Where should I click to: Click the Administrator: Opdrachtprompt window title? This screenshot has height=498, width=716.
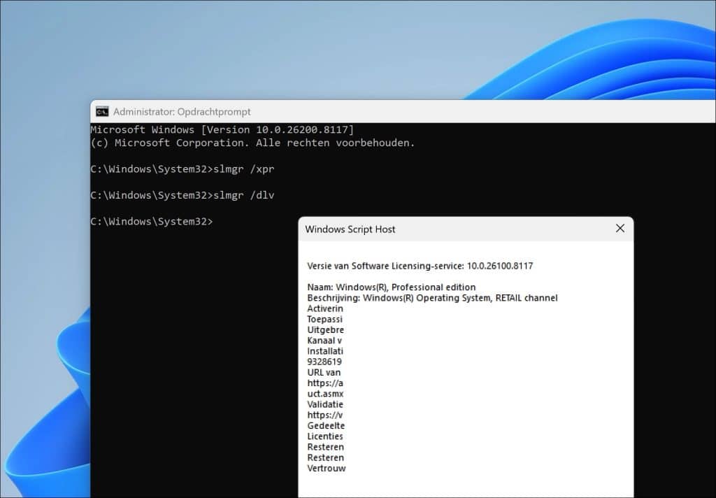[182, 112]
